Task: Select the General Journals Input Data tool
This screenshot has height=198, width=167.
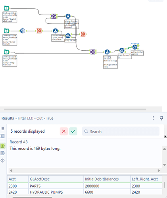Action: click(x=6, y=31)
